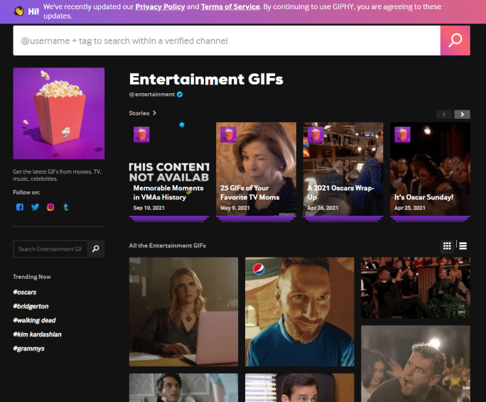Open Memorable Moments in VMAs History story

coord(169,170)
